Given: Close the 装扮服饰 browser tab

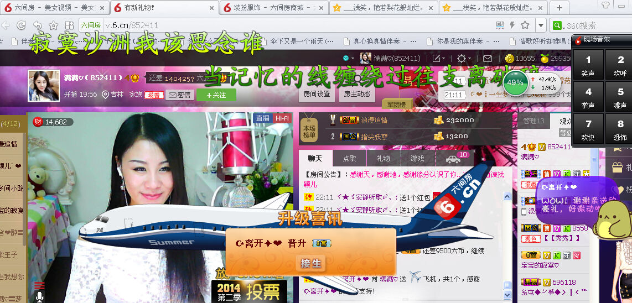Looking at the screenshot, I should (x=322, y=8).
